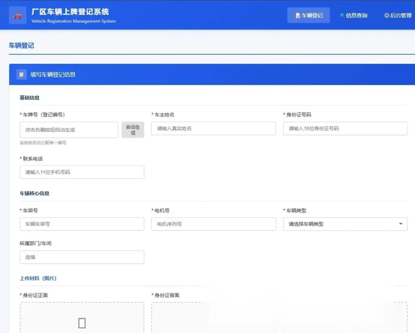Click the 自动生成 button

click(x=133, y=130)
